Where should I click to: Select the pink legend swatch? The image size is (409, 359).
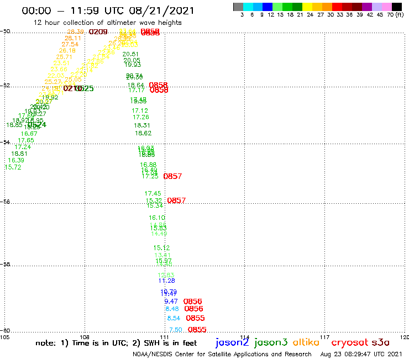pos(386,7)
